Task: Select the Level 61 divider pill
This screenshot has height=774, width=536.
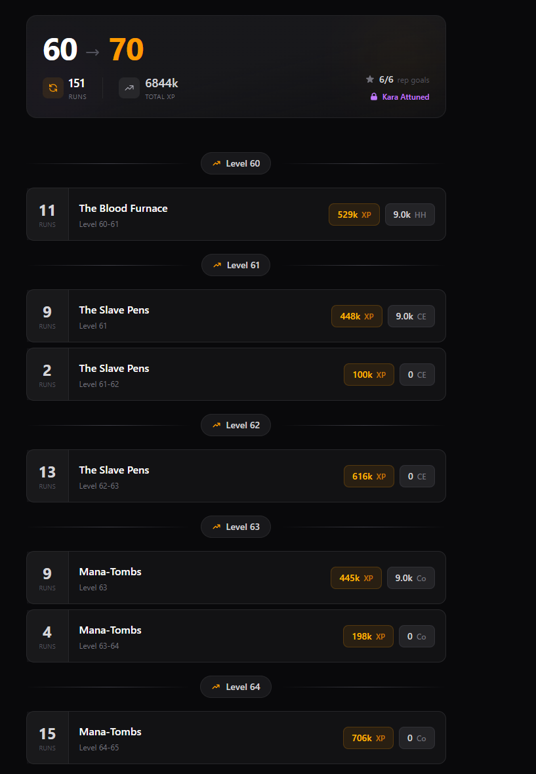Action: tap(236, 265)
